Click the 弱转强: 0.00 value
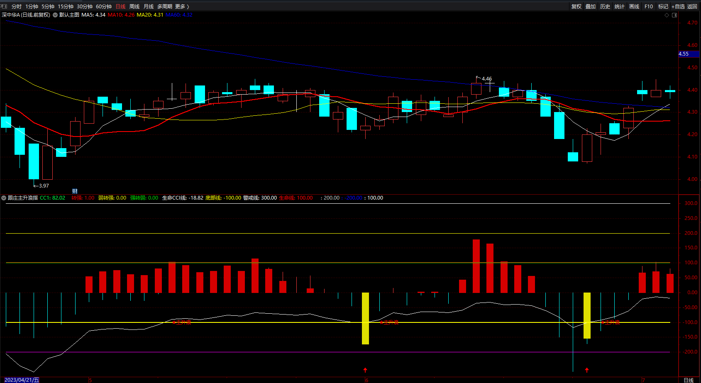Screen dimensions: 701x383 (112, 198)
